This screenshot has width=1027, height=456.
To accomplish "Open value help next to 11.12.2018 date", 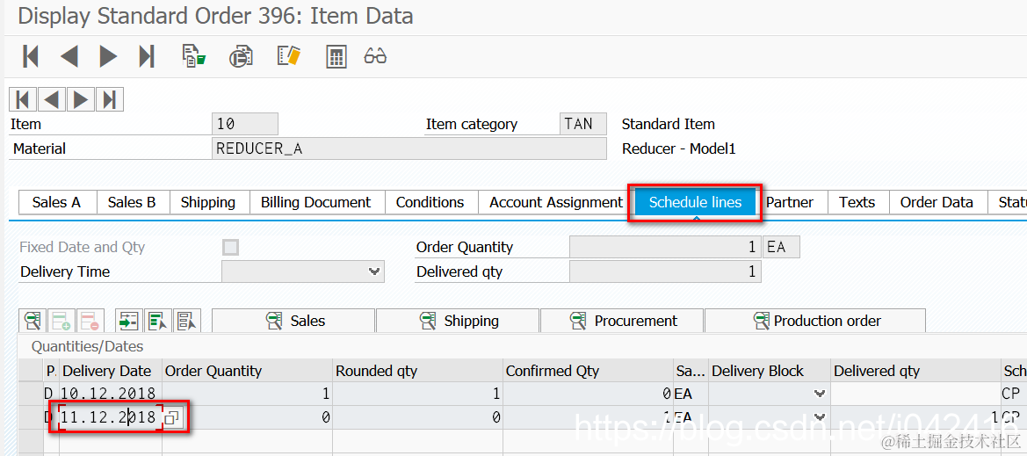I will [x=172, y=417].
